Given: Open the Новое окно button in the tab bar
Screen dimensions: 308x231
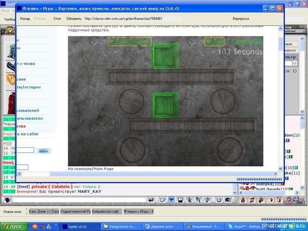Looking at the screenshot, I should pyautogui.click(x=12, y=211).
